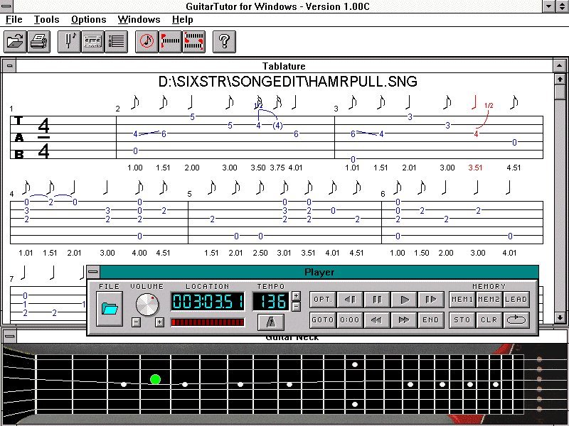569x426 pixels.
Task: Open the Windows menu
Action: point(139,20)
